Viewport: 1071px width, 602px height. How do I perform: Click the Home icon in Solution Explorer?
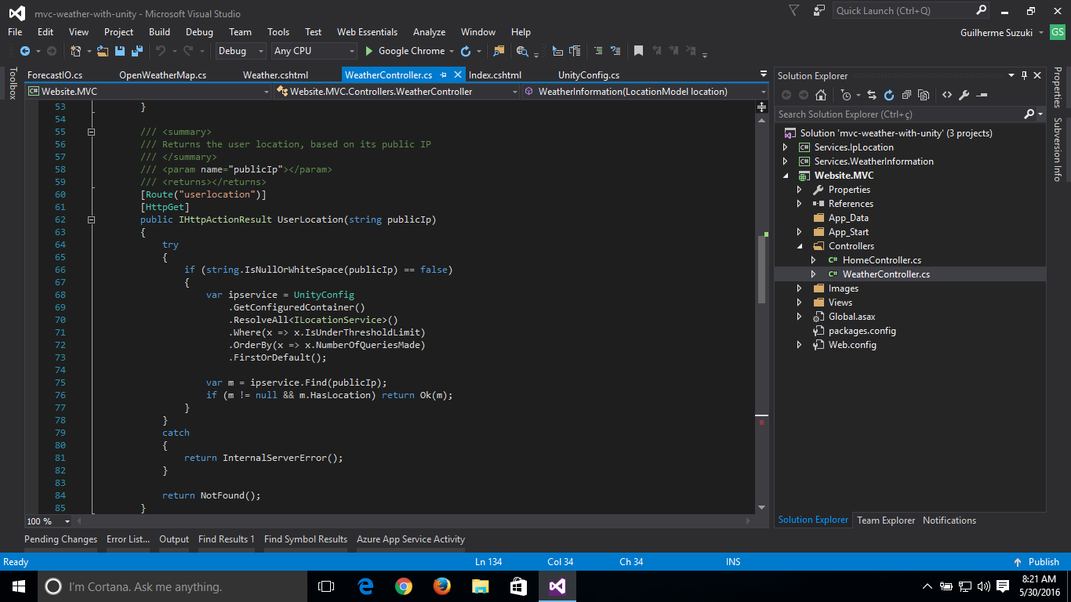(x=820, y=95)
